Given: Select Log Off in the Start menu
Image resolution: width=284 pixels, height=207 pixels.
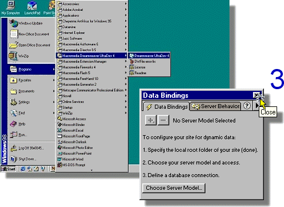Looking at the screenshot, I should 31,148.
